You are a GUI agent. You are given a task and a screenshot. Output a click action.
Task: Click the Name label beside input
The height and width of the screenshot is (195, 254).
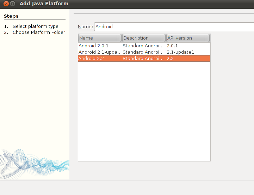85,26
